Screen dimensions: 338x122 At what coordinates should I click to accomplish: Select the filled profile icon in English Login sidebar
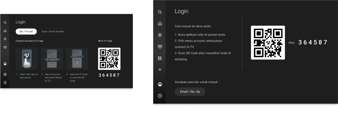tap(5, 64)
